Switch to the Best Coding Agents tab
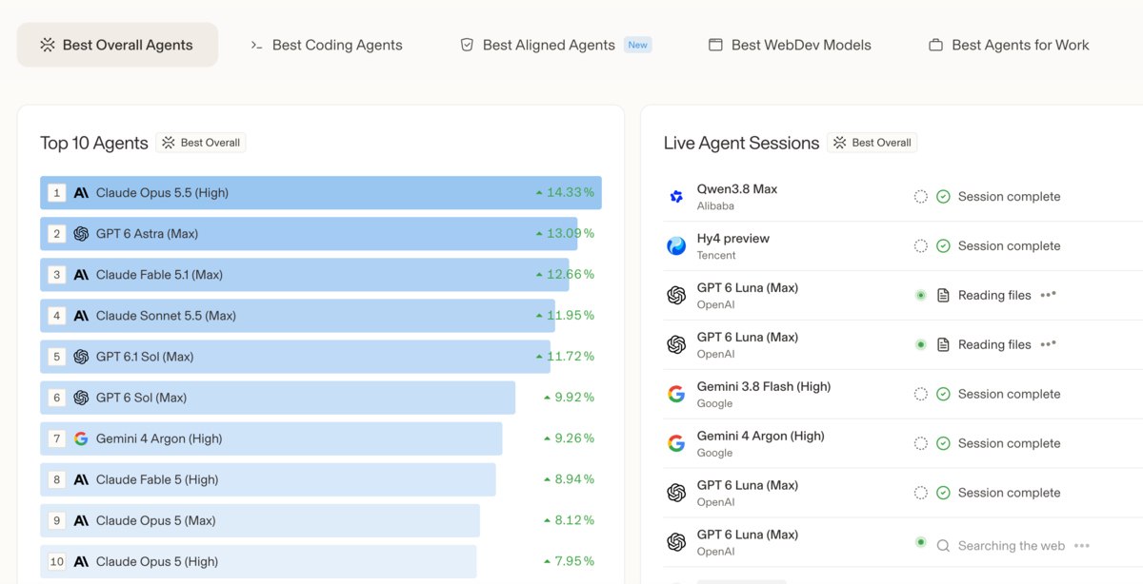This screenshot has height=584, width=1143. click(x=327, y=45)
